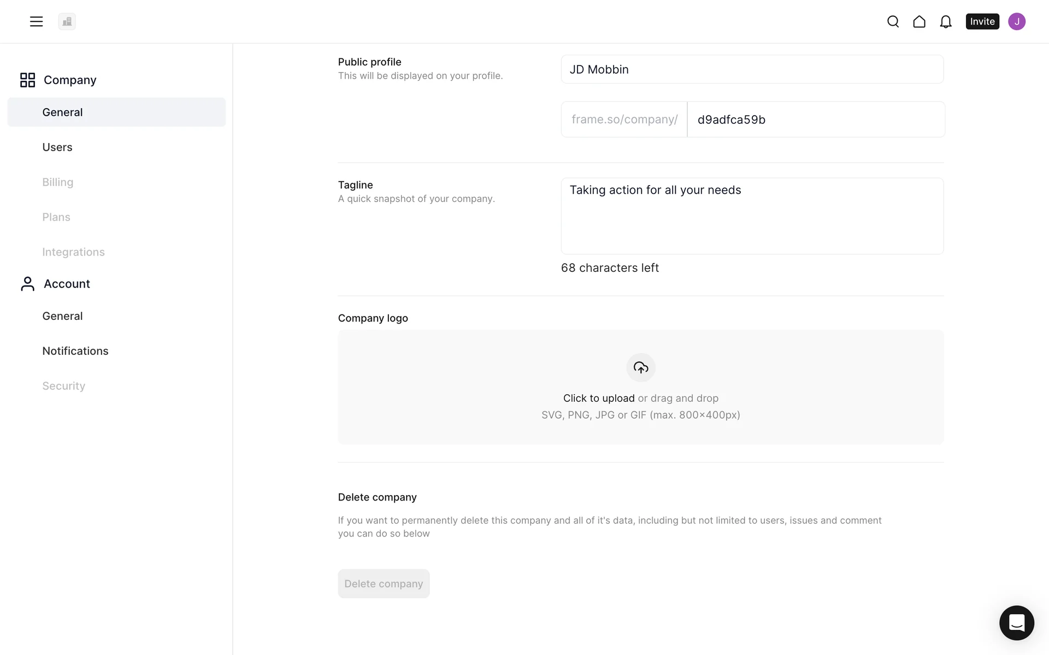Open Users in the Company section

[57, 147]
